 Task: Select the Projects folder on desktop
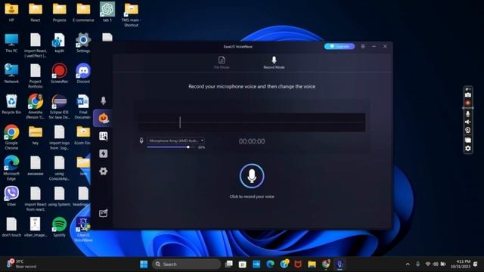tap(59, 12)
